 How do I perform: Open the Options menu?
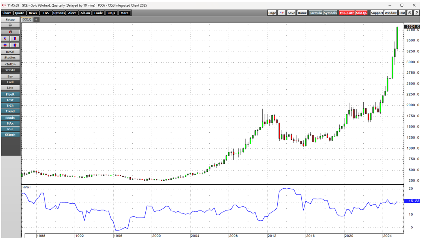pyautogui.click(x=59, y=13)
